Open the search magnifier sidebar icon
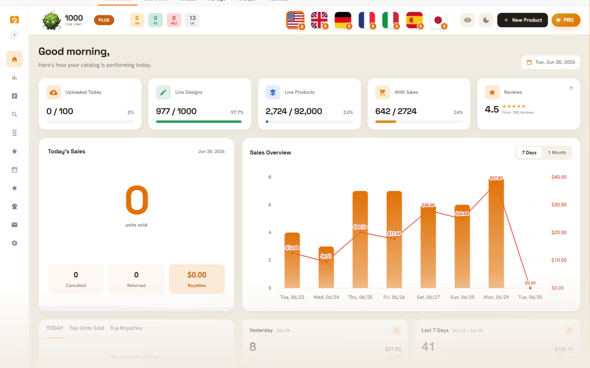The width and height of the screenshot is (590, 368). 14,115
